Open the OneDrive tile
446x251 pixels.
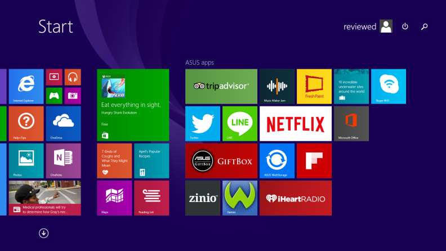64,124
